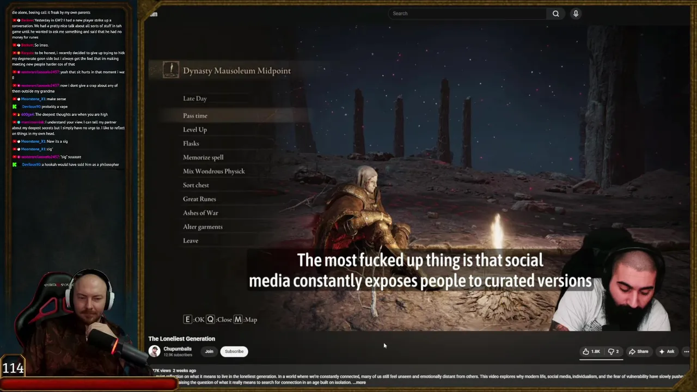Open the Share dialog
The height and width of the screenshot is (392, 697).
pyautogui.click(x=639, y=352)
